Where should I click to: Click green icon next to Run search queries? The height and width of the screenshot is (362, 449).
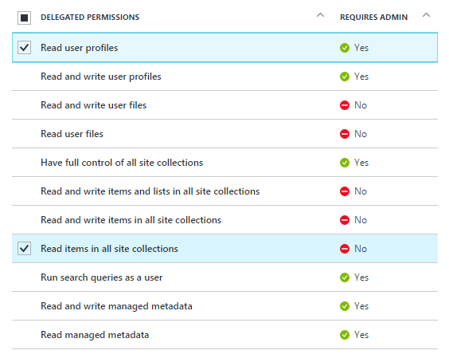pos(345,277)
